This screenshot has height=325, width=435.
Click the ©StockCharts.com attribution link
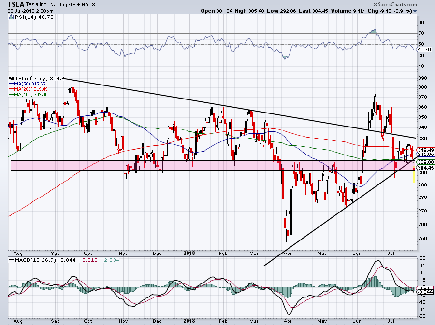pos(395,4)
